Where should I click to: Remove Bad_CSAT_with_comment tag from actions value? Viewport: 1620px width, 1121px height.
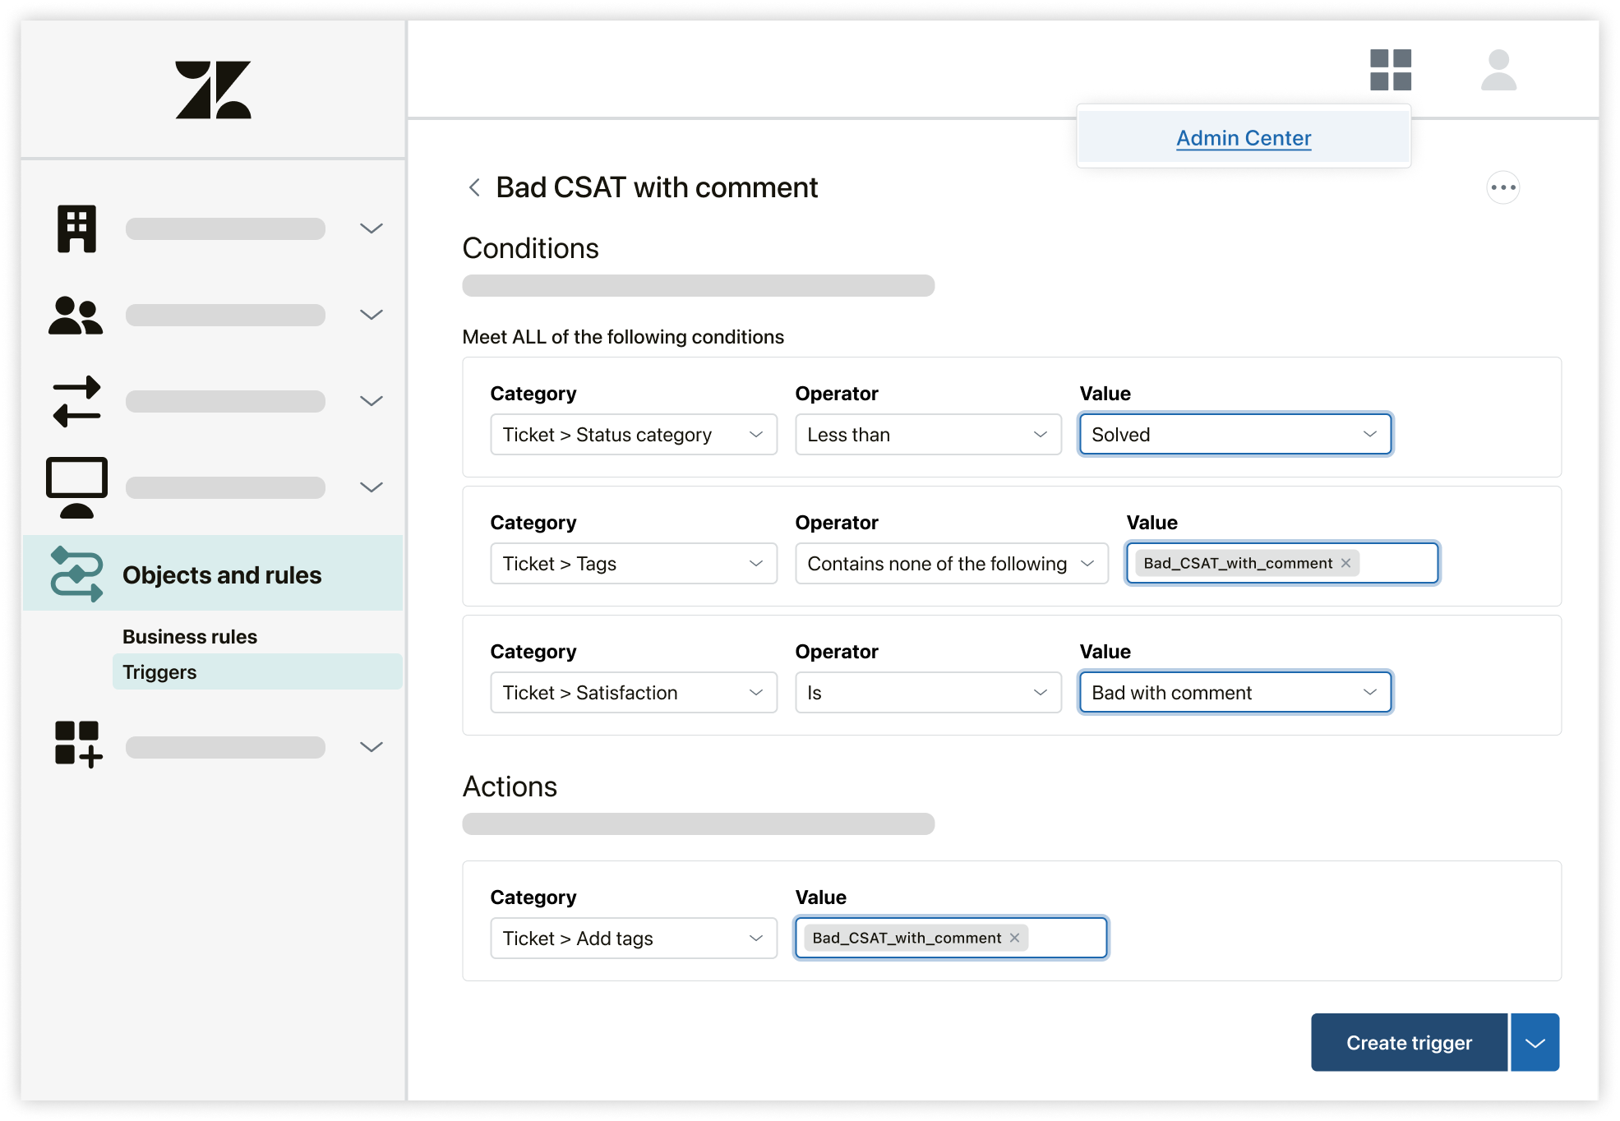point(1014,938)
